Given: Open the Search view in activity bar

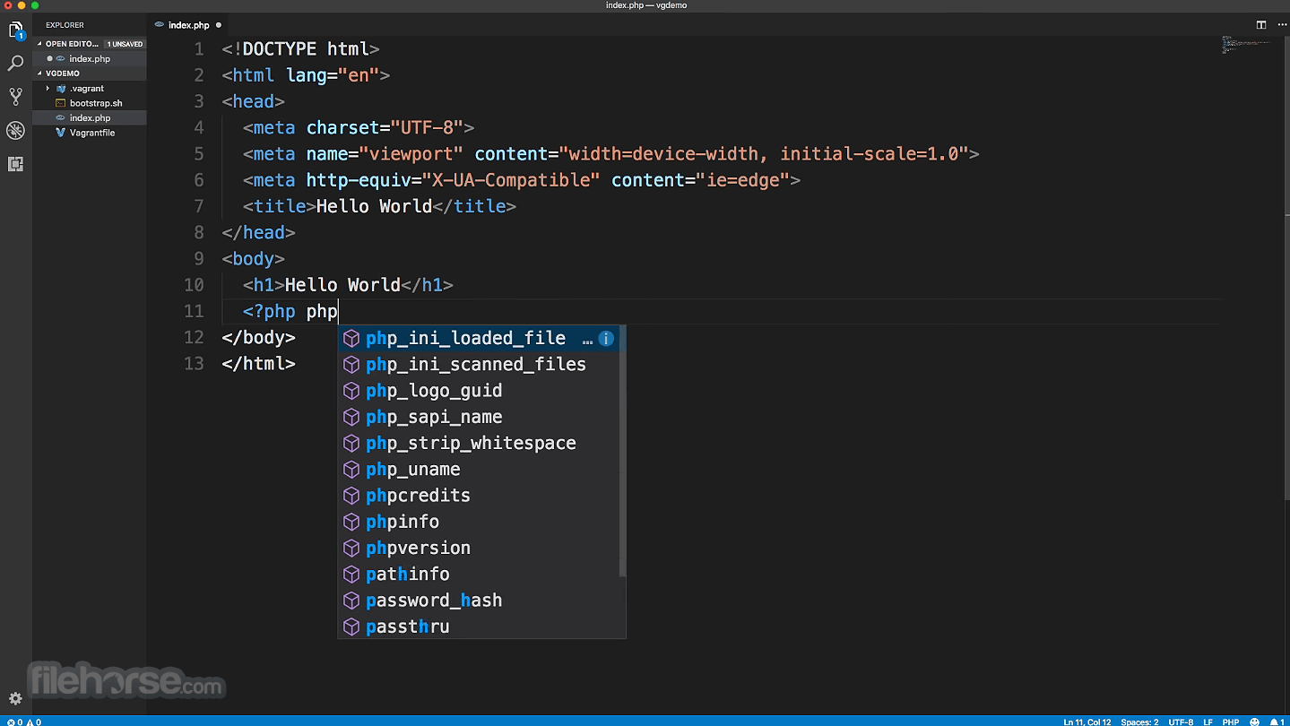Looking at the screenshot, I should tap(16, 64).
